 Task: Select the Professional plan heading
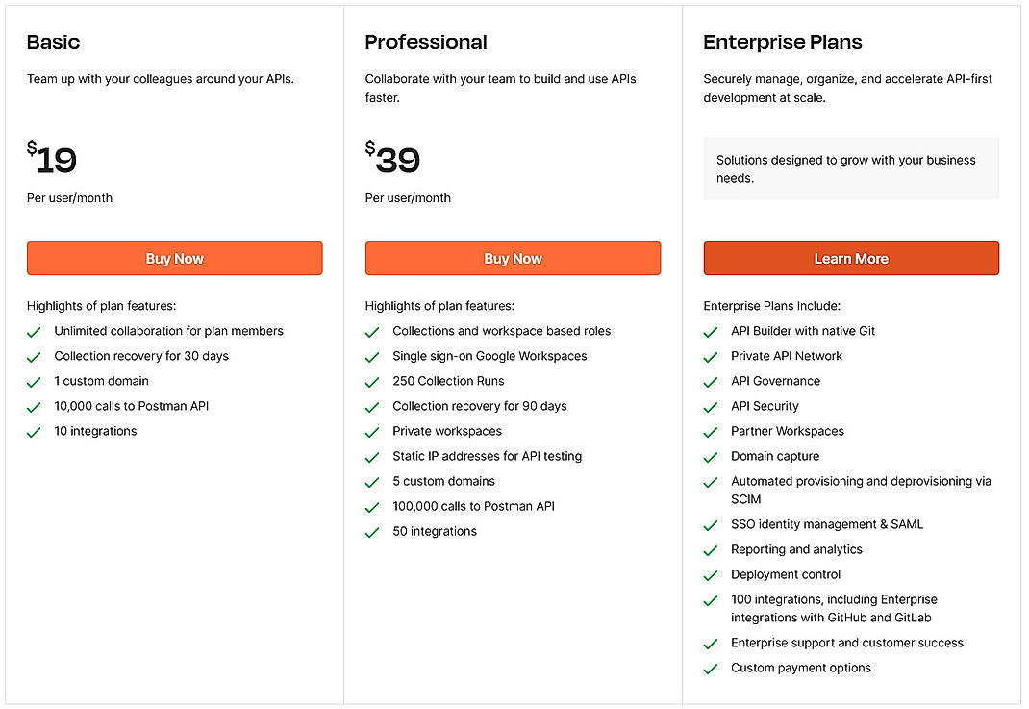(426, 42)
